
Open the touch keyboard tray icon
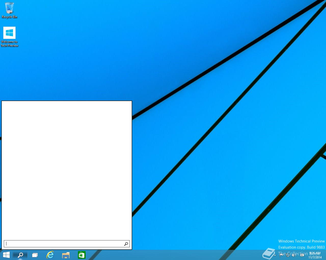[x=302, y=255]
